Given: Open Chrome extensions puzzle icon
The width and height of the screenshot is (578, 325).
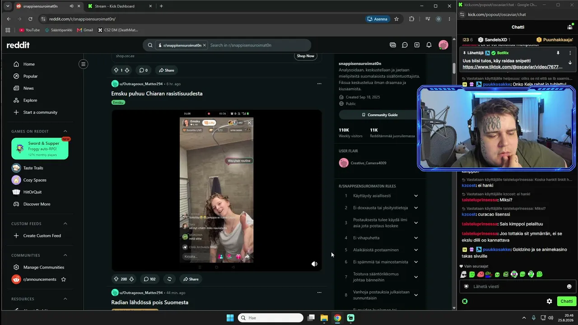Looking at the screenshot, I should (x=411, y=19).
